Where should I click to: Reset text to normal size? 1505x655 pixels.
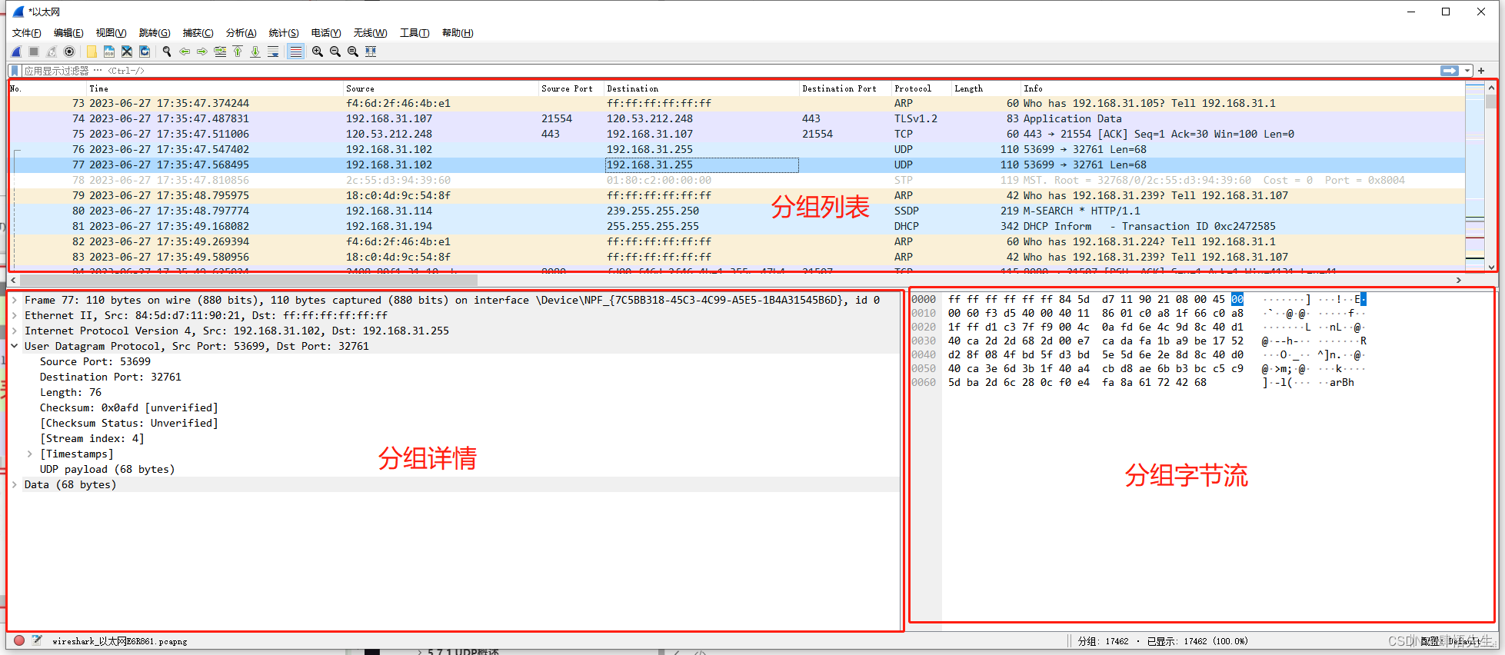click(353, 52)
